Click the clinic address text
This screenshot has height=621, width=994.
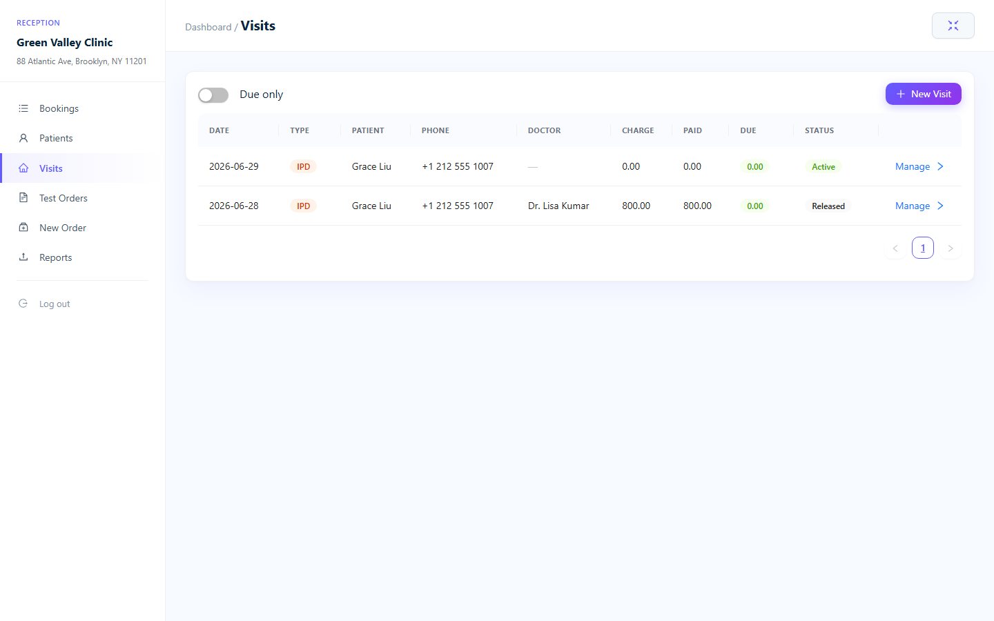click(81, 61)
